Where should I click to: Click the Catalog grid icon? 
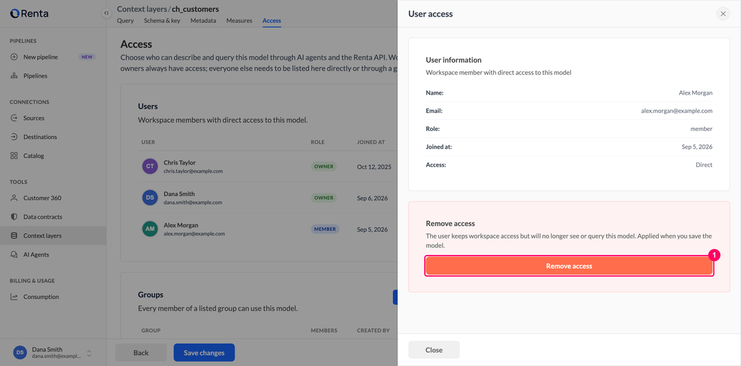click(14, 156)
